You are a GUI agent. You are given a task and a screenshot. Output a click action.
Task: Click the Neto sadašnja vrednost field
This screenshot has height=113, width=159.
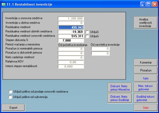[71, 58]
